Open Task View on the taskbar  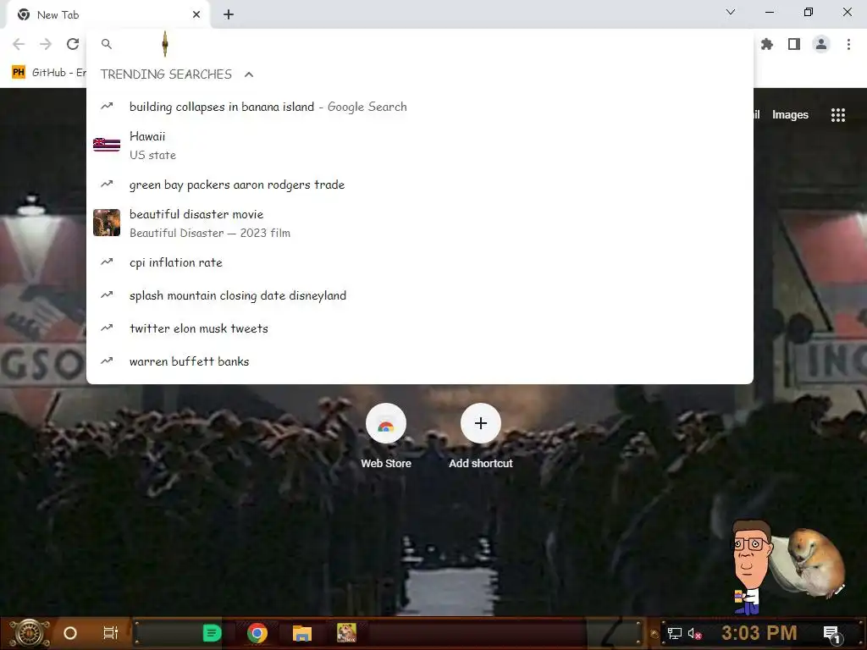(x=111, y=633)
